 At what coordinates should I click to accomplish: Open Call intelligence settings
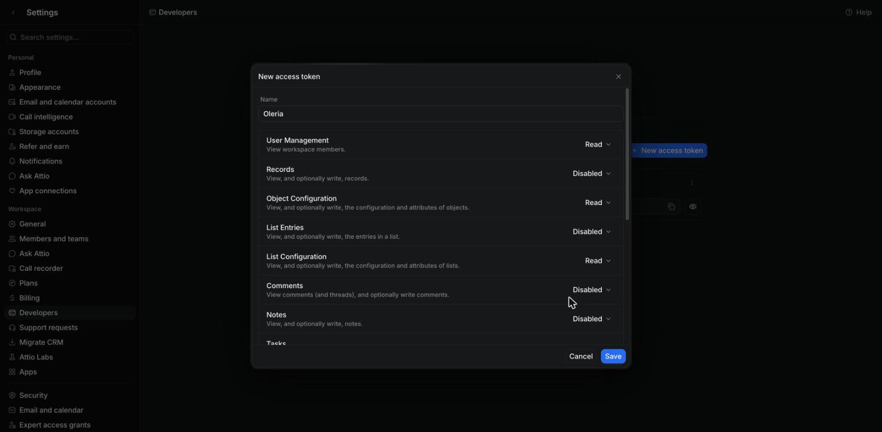click(x=69, y=117)
